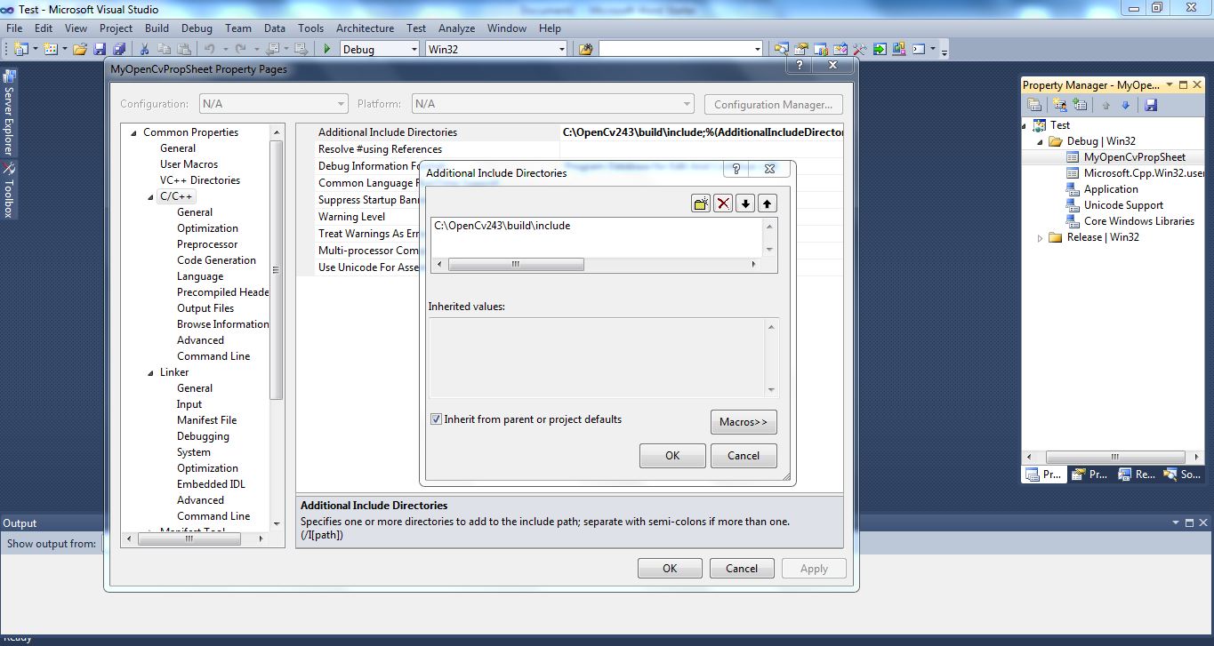Select Unicode Support in Property Manager
Image resolution: width=1214 pixels, height=646 pixels.
coord(1123,205)
